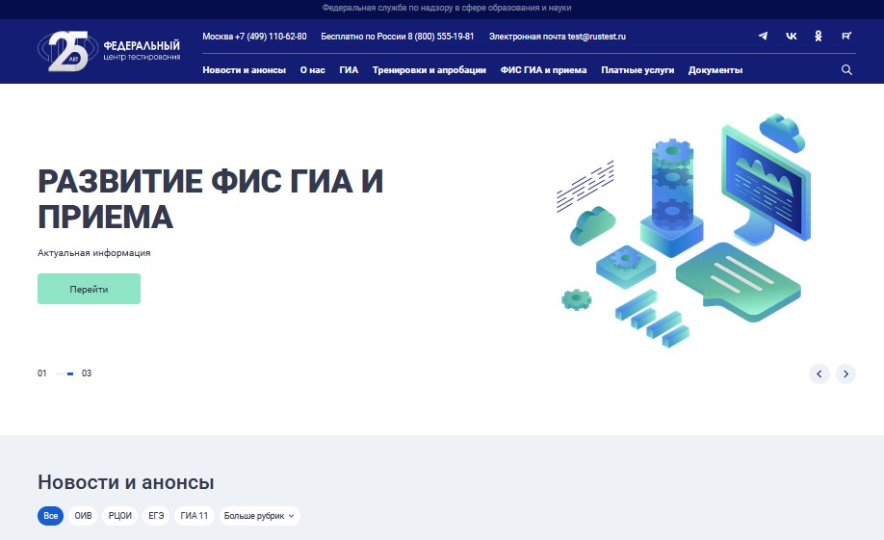Click the Развитие ФИС ГИА и приема heading

tap(210, 199)
